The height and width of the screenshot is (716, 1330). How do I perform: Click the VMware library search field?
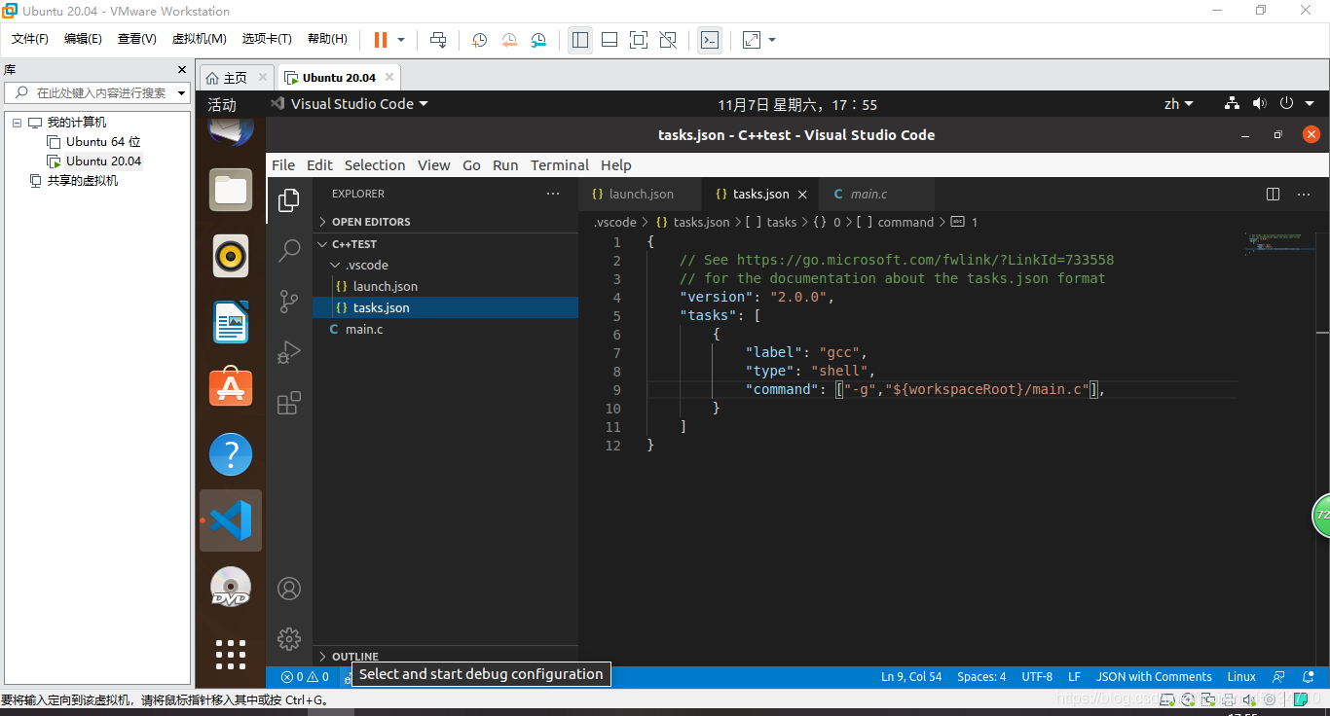click(97, 93)
